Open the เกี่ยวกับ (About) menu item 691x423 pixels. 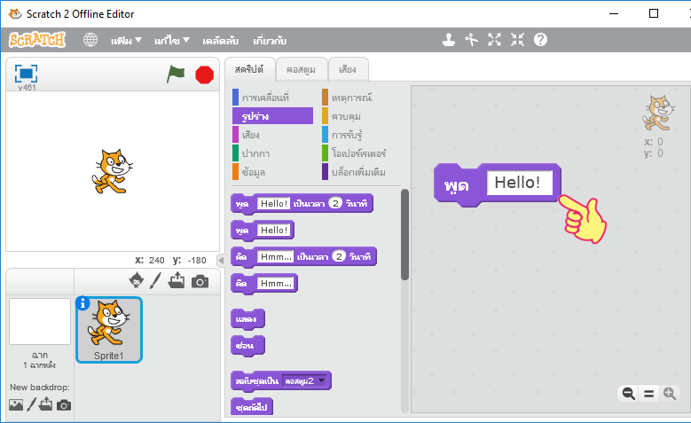(x=270, y=41)
